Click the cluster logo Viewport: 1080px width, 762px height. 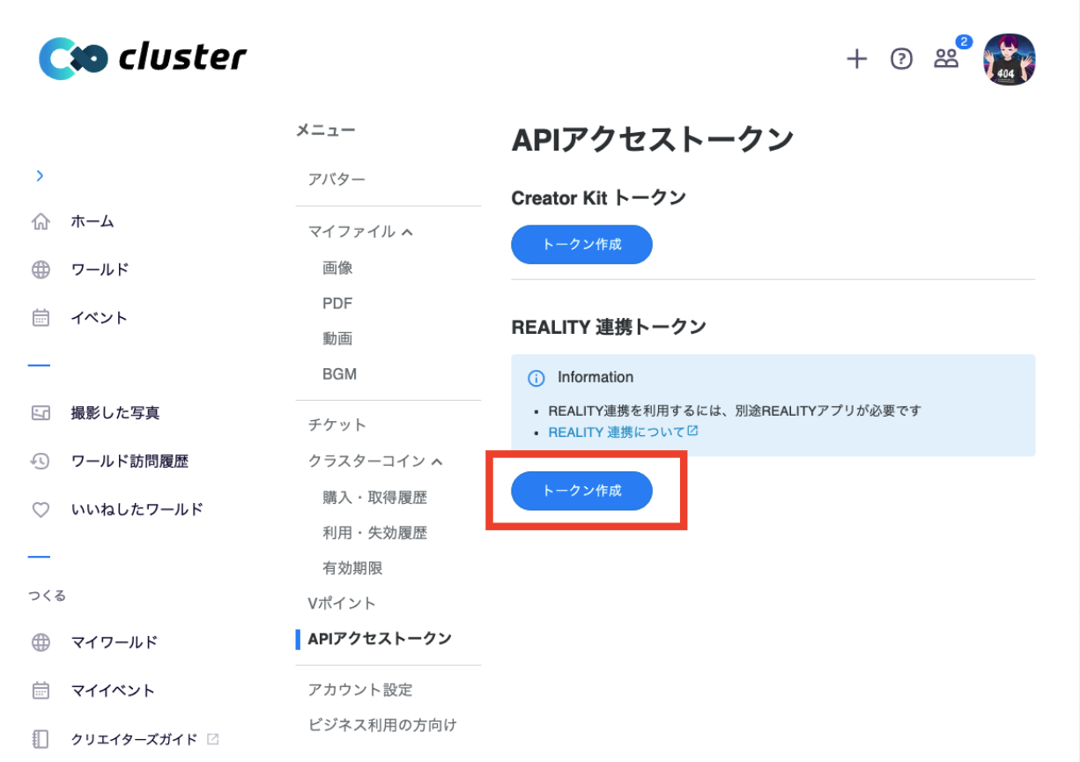pos(143,58)
